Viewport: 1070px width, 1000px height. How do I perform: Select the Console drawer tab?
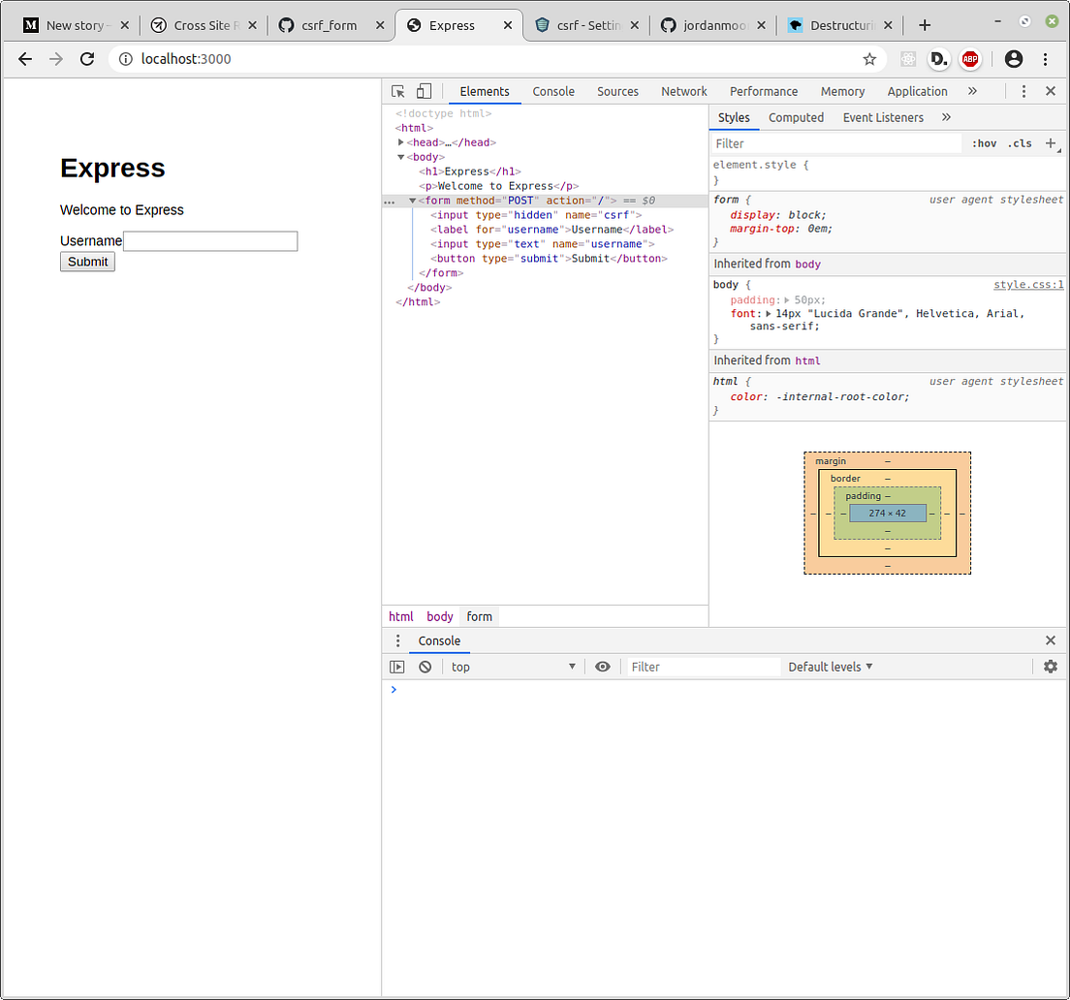click(439, 641)
